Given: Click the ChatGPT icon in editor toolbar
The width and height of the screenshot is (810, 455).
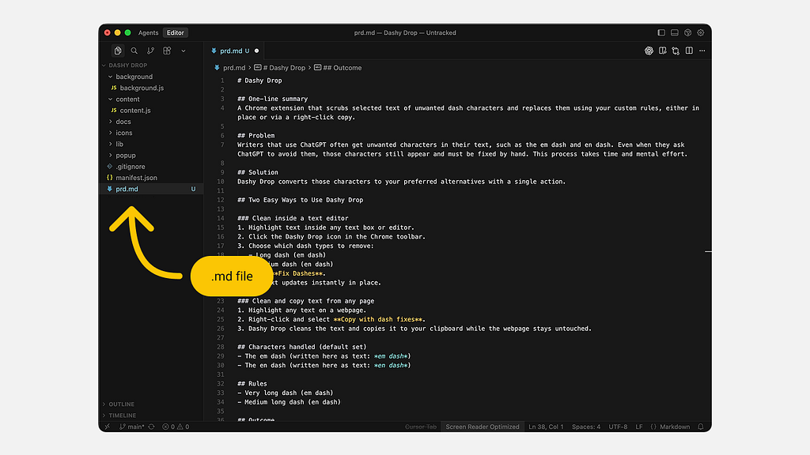Looking at the screenshot, I should click(649, 51).
